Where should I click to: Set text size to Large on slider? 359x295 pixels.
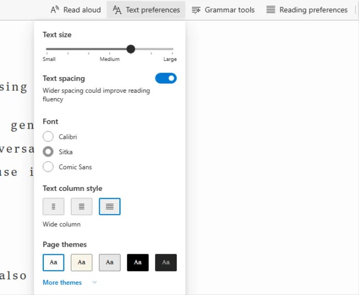click(x=173, y=49)
